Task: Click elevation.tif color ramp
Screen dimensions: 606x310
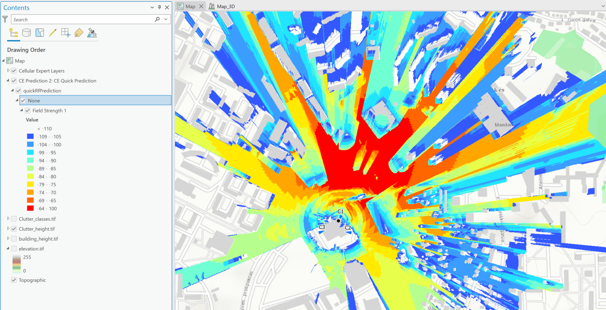Action: (x=16, y=264)
